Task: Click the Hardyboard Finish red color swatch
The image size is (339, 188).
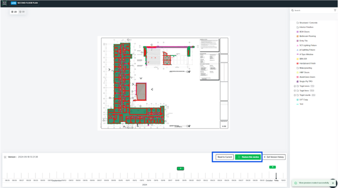Action: coord(298,63)
